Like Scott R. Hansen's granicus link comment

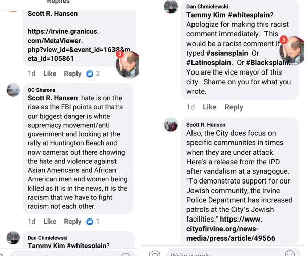(50, 74)
